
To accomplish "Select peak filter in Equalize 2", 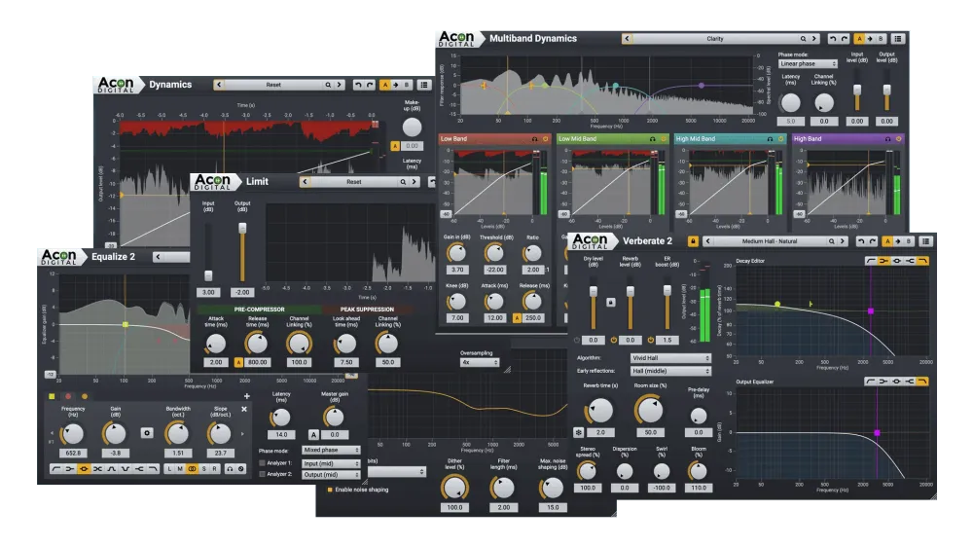I will pos(84,469).
